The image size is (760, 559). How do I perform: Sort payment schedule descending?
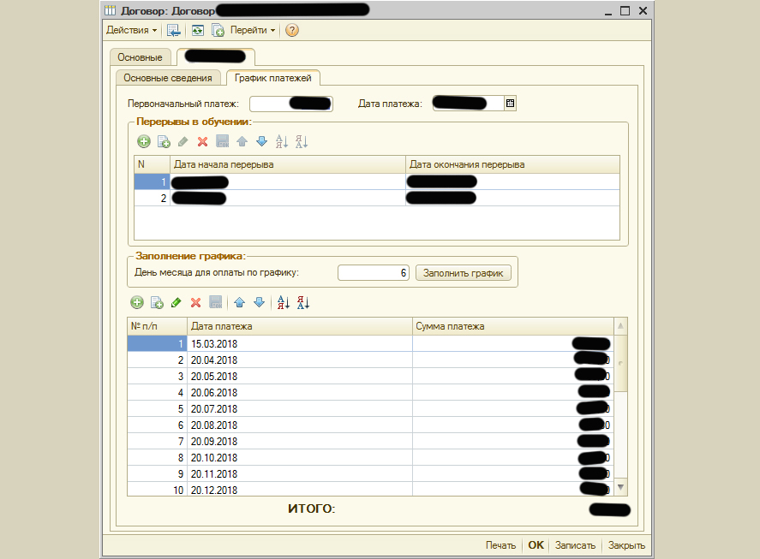302,302
